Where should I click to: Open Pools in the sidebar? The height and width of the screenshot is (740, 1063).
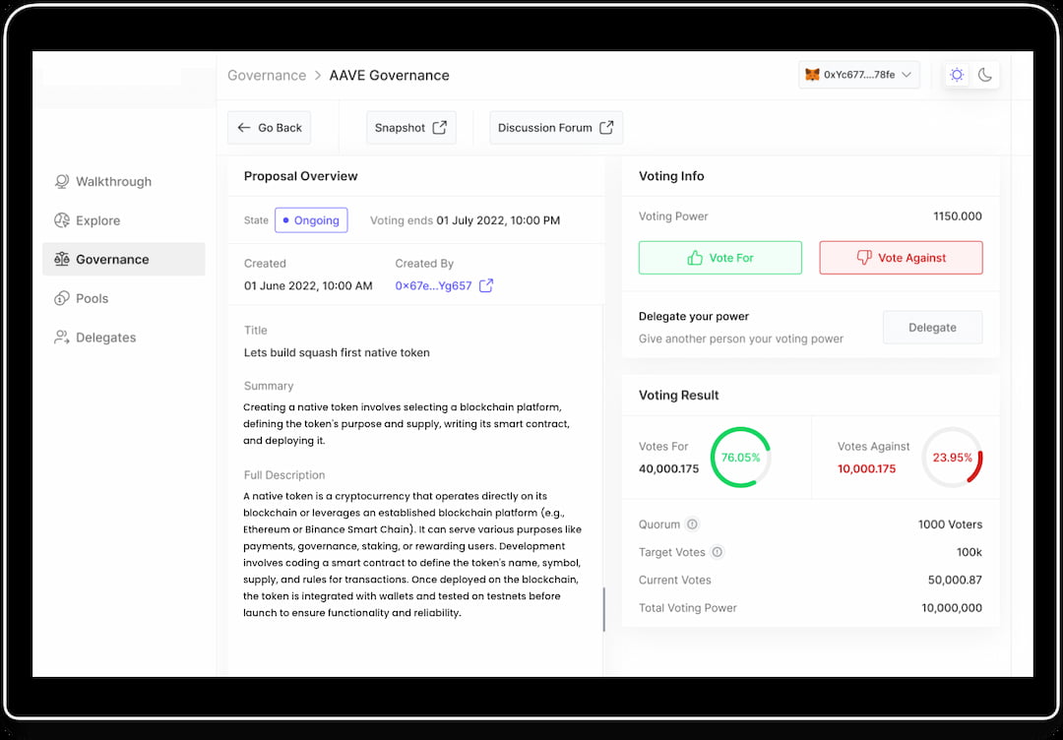click(123, 298)
